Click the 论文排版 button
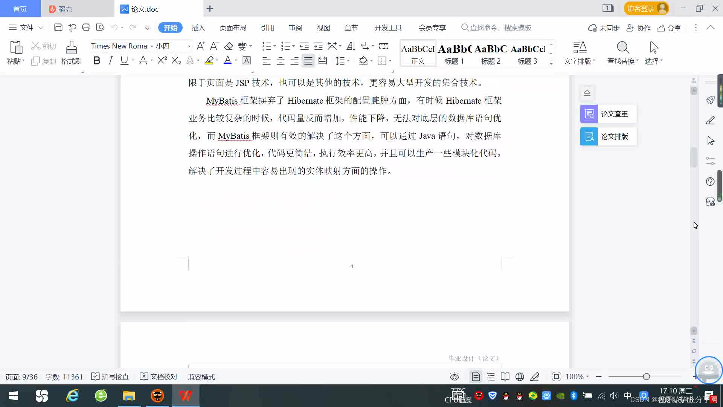 pyautogui.click(x=608, y=136)
